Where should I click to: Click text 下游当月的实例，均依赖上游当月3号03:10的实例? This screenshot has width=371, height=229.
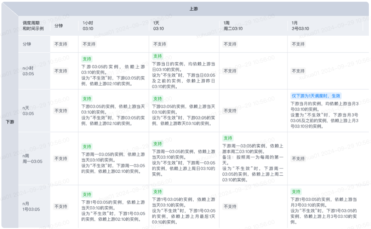(324, 107)
